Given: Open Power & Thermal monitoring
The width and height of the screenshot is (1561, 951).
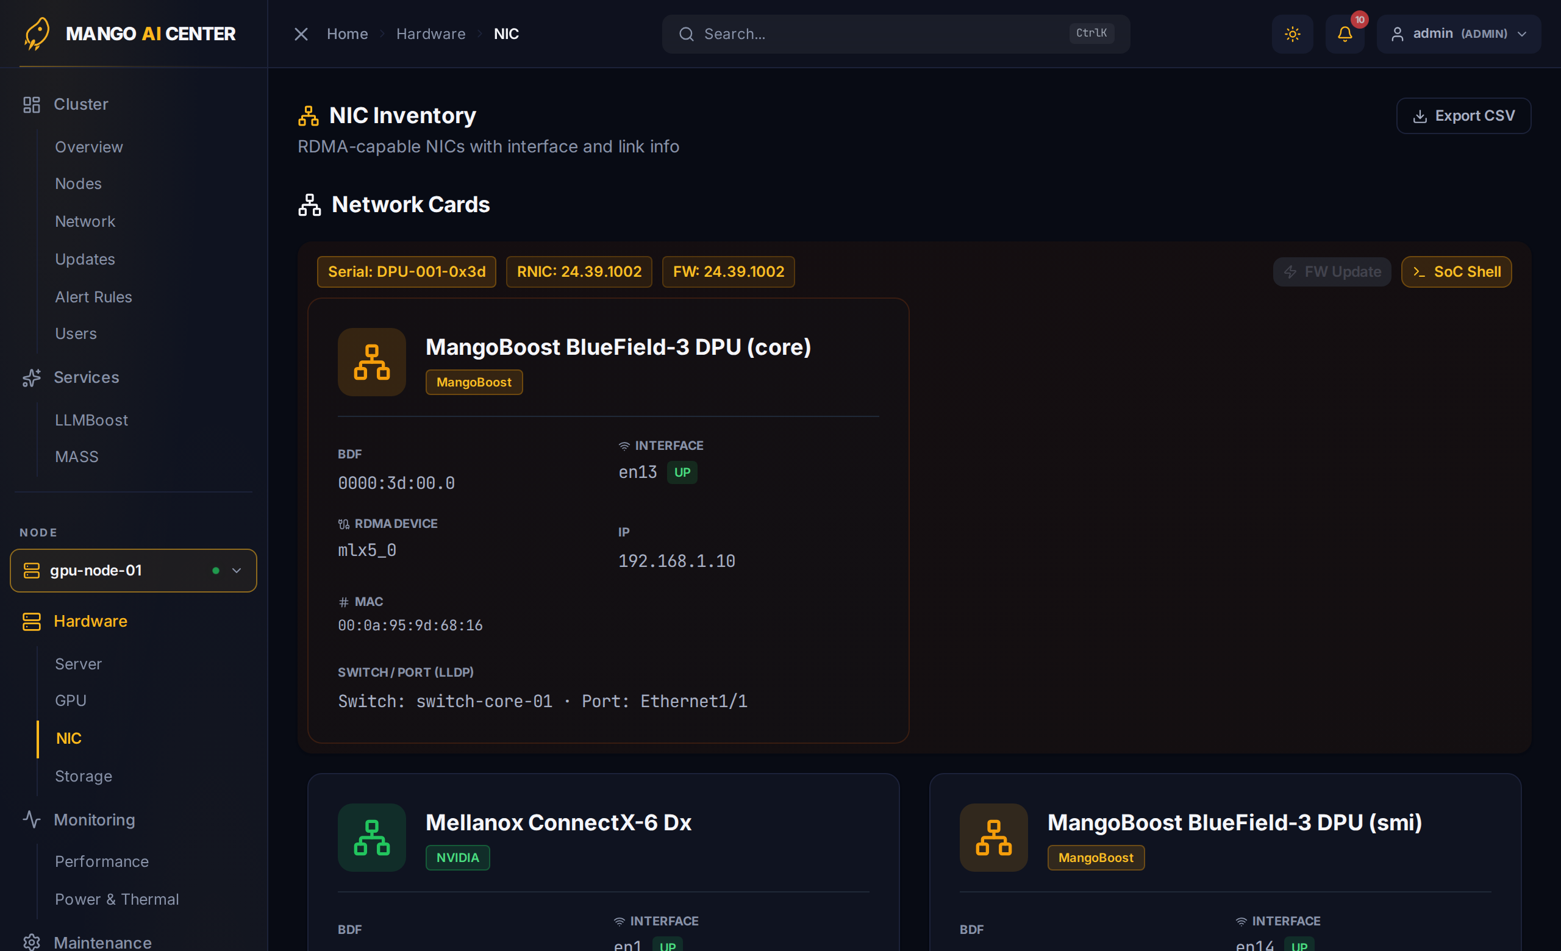Looking at the screenshot, I should [116, 900].
